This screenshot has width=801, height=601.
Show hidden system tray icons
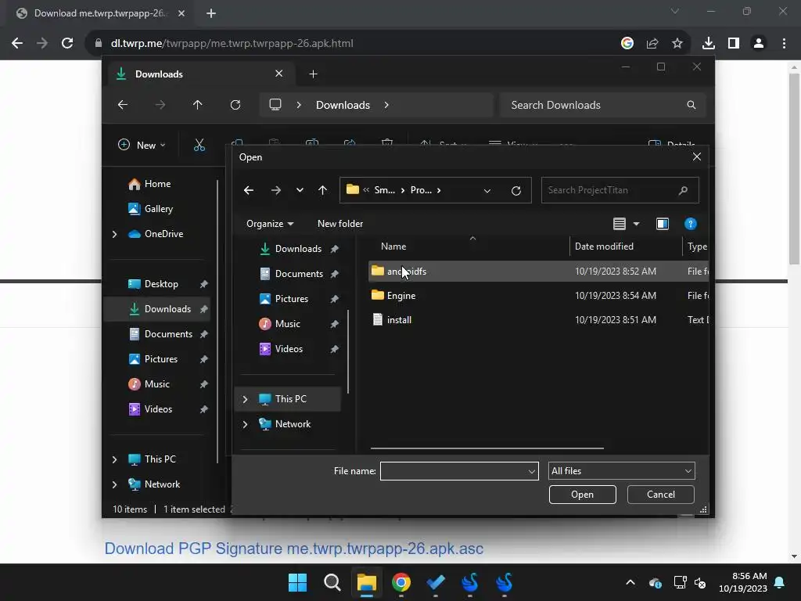[630, 582]
